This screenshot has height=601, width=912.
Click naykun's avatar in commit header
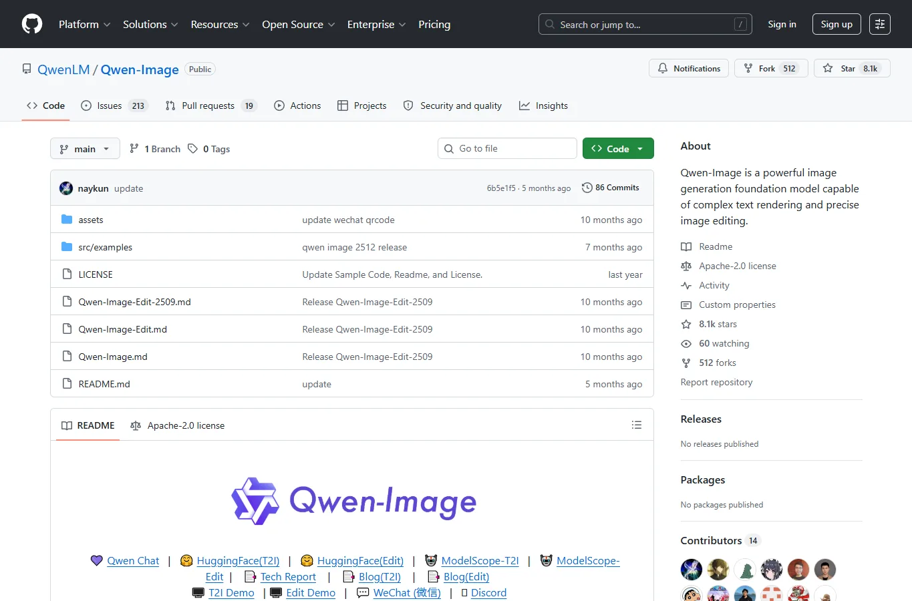click(66, 188)
